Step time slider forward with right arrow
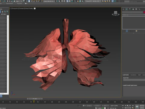Image resolution: width=145 pixels, height=109 pixels. click(x=42, y=99)
